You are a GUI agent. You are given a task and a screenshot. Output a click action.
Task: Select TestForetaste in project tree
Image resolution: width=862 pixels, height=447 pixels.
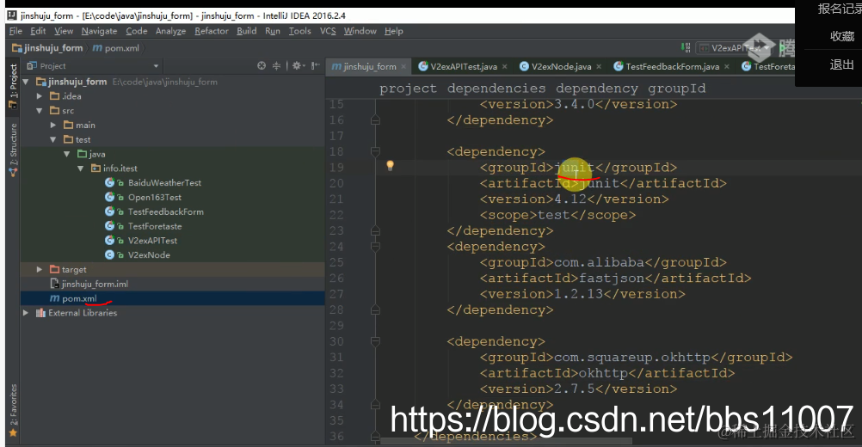coord(155,226)
